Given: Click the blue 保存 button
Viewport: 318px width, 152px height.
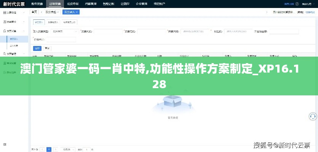Looking at the screenshot, I should coord(37,48).
